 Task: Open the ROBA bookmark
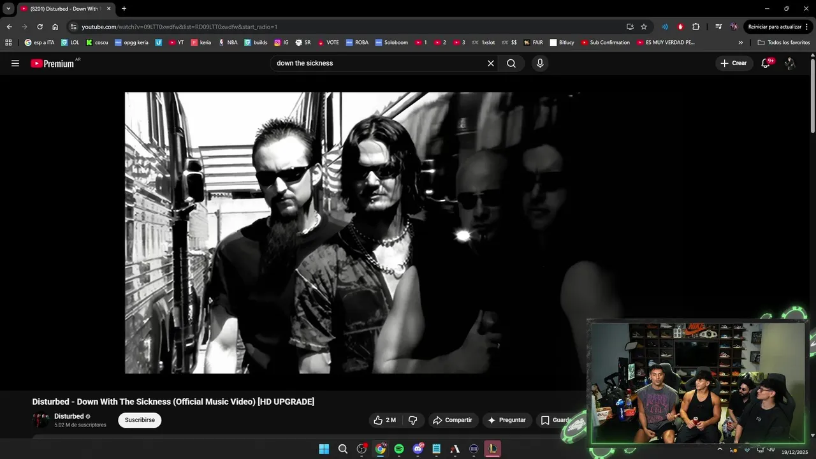pos(357,43)
